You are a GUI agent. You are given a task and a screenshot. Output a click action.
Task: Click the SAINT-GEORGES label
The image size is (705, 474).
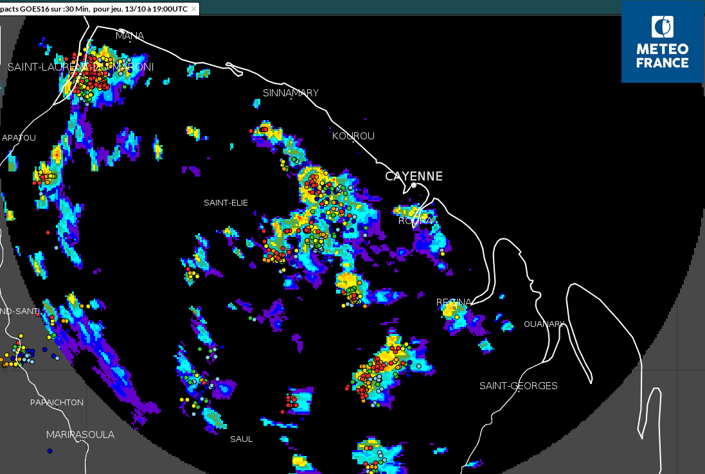click(518, 385)
